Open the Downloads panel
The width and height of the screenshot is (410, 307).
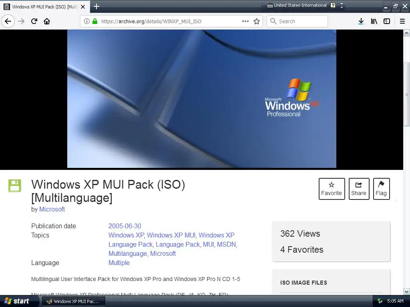(x=361, y=21)
